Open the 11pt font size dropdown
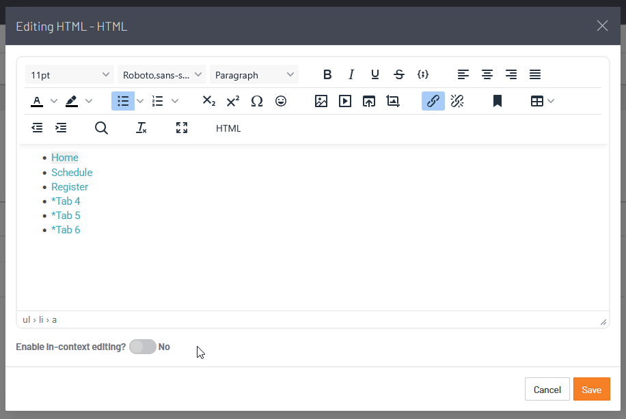626x419 pixels. (x=70, y=74)
